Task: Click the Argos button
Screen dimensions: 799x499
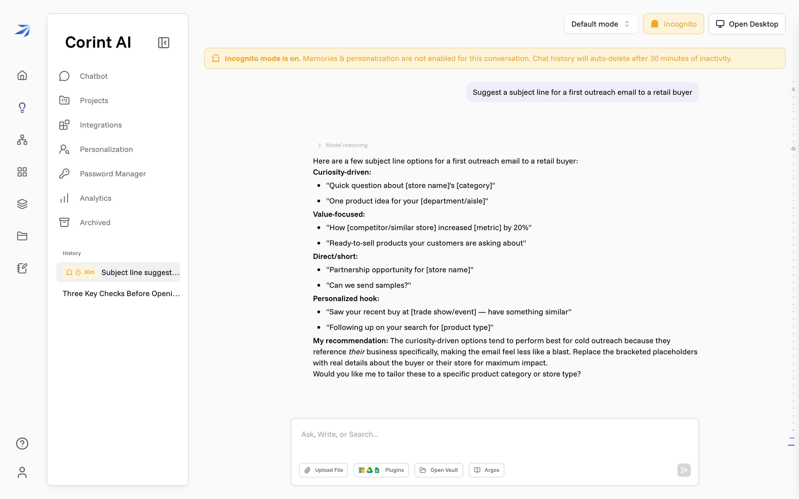Action: coord(486,470)
